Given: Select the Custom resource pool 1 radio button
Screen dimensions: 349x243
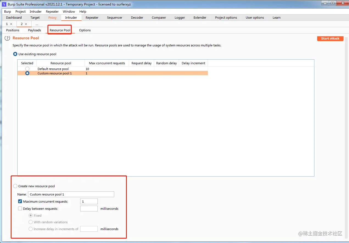Looking at the screenshot, I should click(x=27, y=73).
